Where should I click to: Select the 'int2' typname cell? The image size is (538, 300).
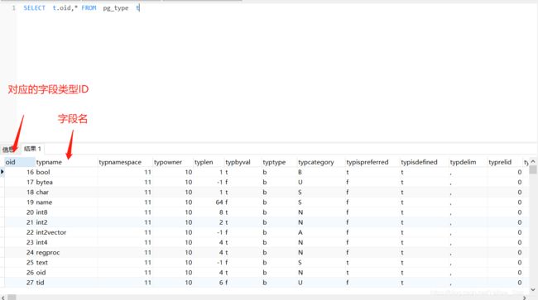click(x=66, y=222)
